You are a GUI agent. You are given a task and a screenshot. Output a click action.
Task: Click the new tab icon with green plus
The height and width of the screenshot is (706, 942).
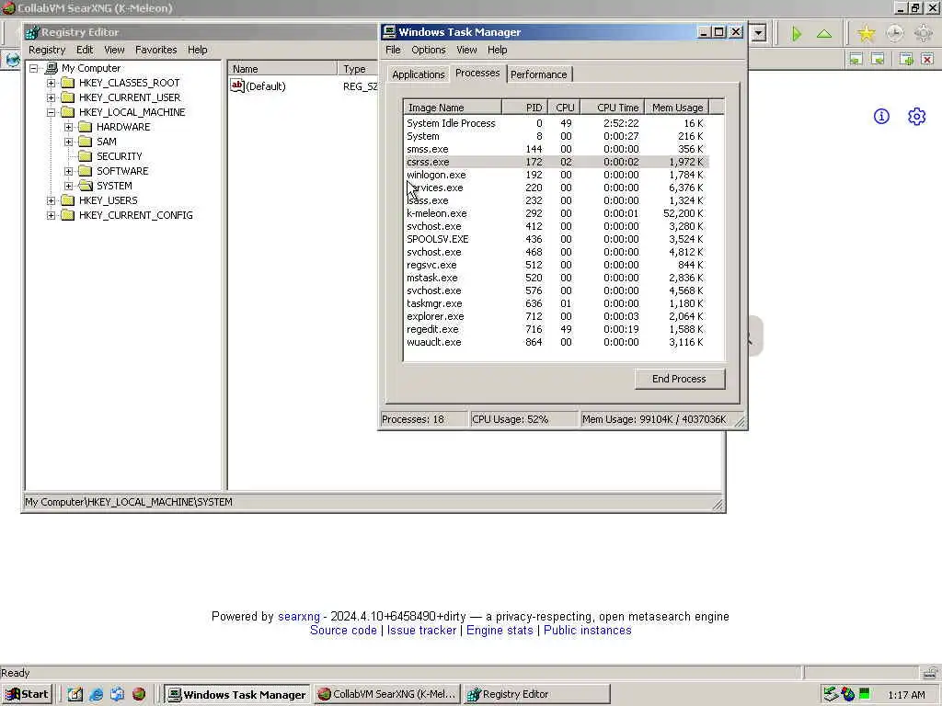click(x=906, y=59)
